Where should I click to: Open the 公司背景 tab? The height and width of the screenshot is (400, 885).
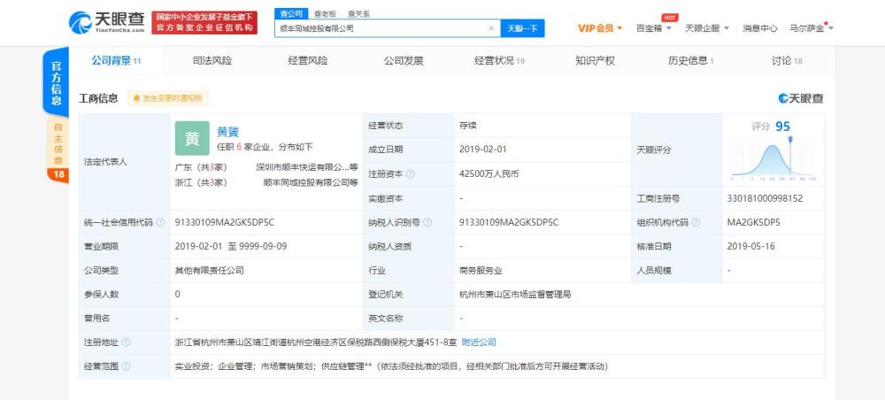(x=116, y=61)
